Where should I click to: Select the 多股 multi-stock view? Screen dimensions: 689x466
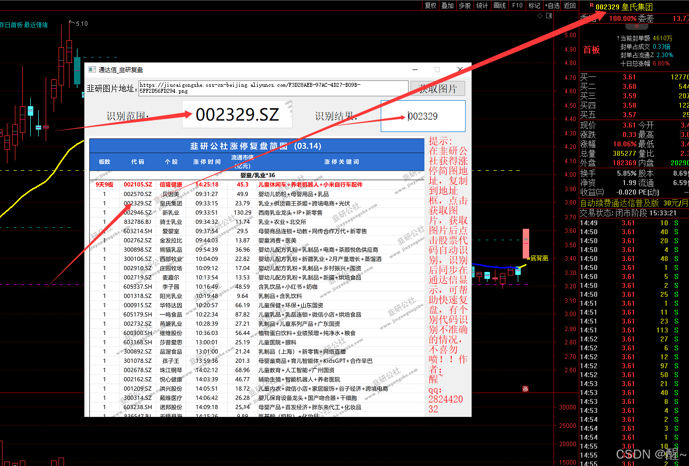465,5
